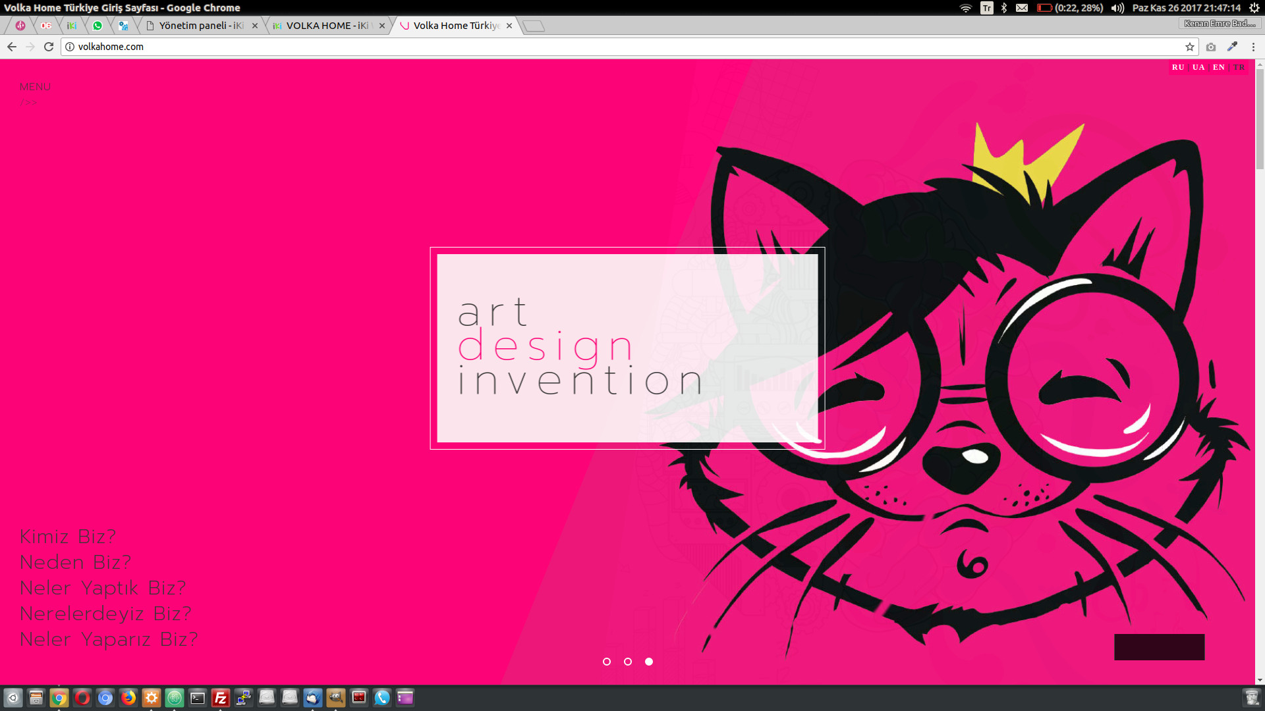Screen dimensions: 1265x711
Task: Close the VOLKA HOME - iKi tab
Action: (x=382, y=26)
